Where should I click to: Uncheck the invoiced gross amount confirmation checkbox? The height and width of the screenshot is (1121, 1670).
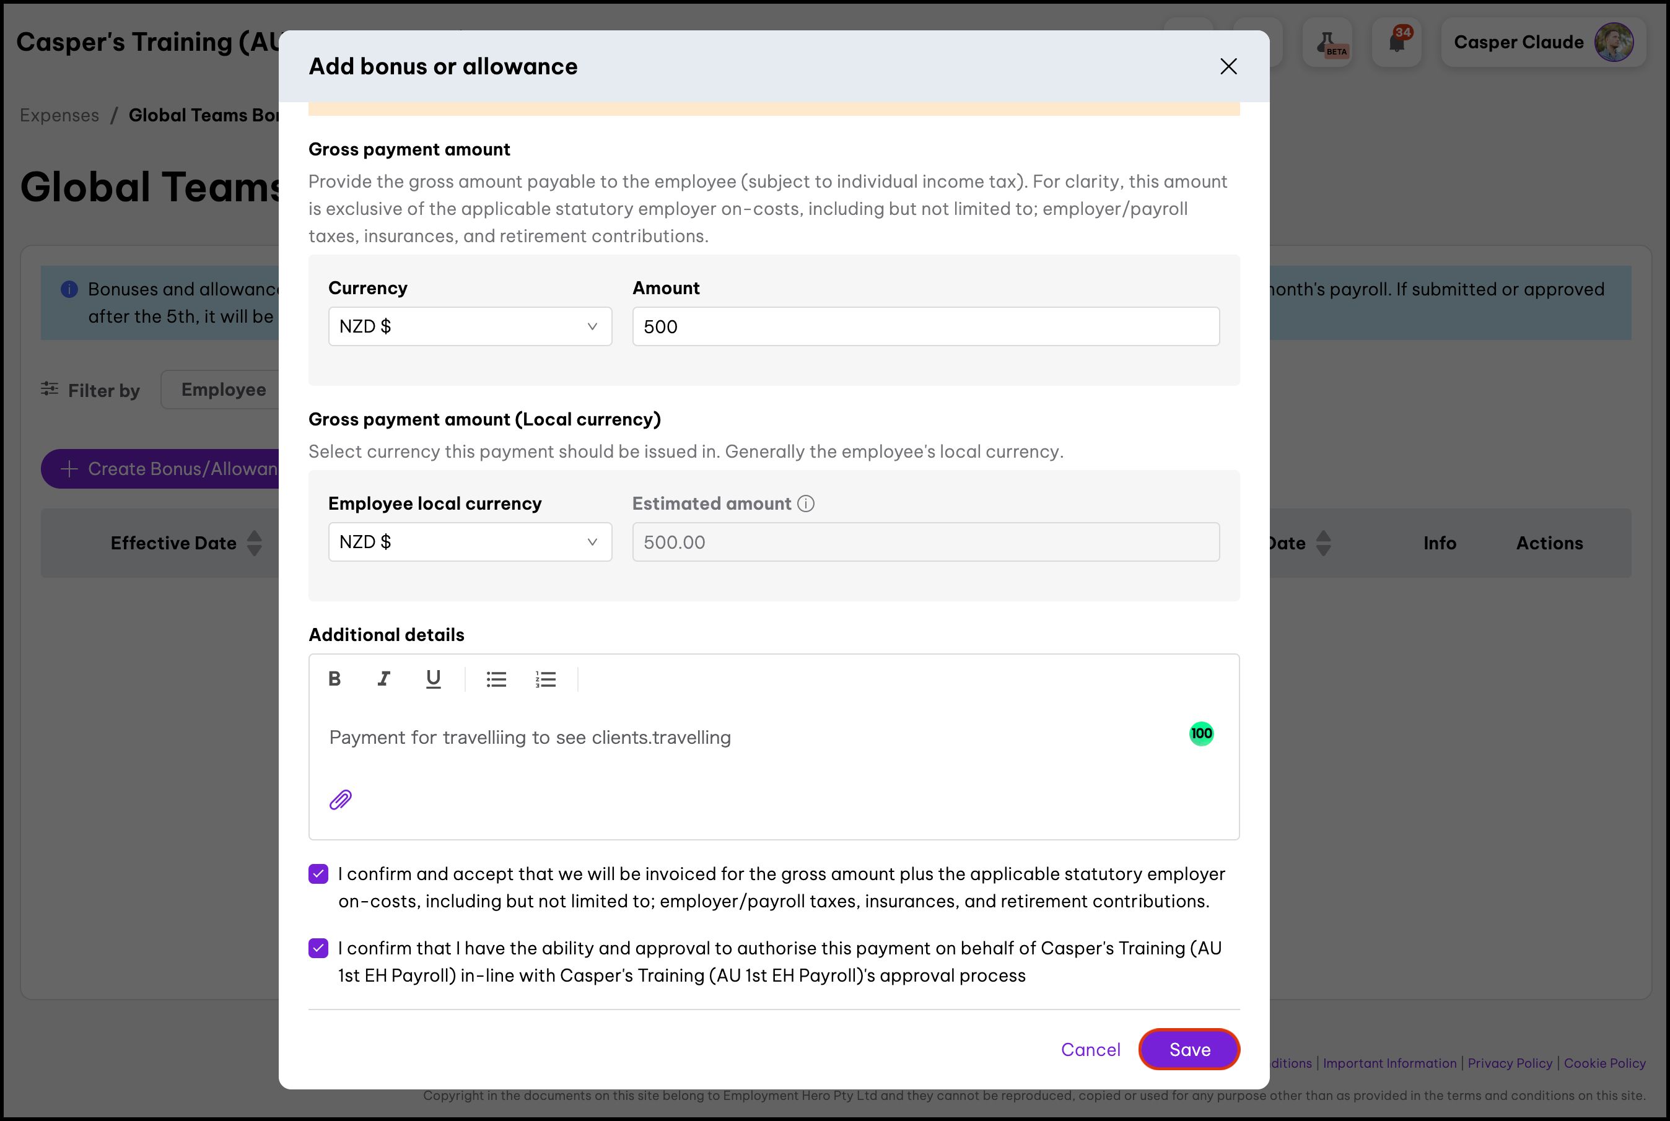(318, 874)
